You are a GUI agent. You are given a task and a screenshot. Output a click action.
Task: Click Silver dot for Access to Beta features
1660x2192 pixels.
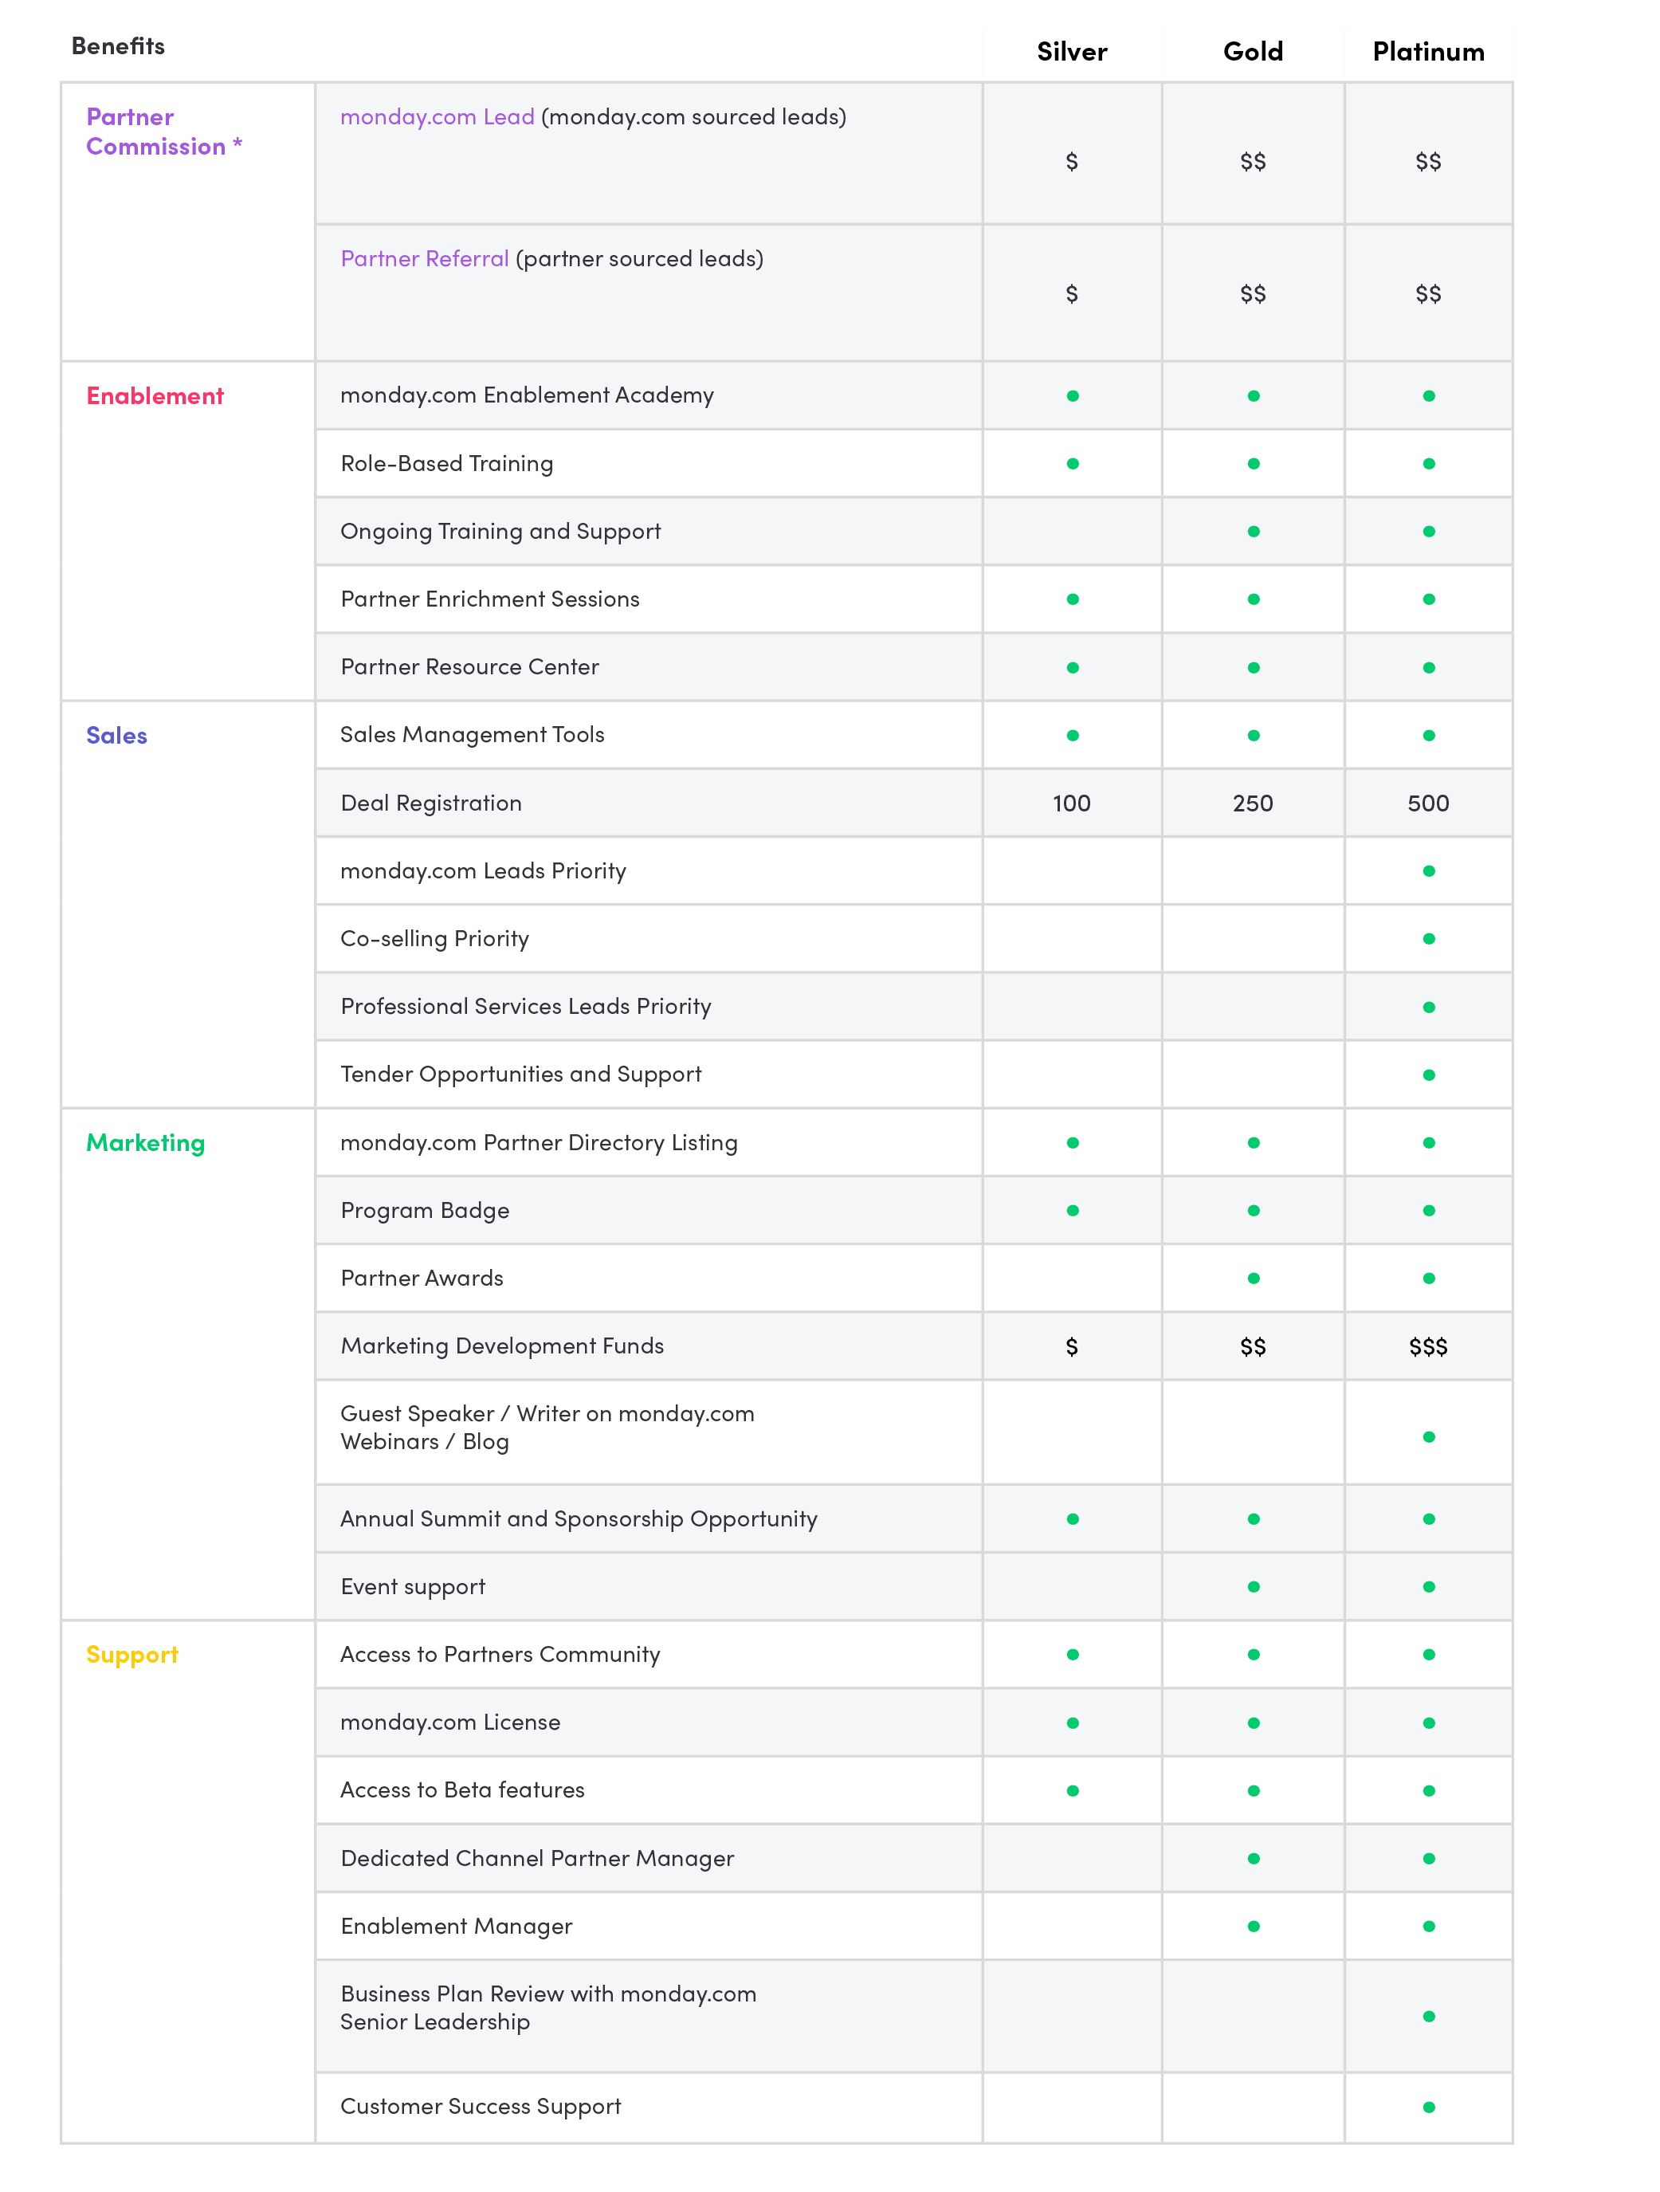(x=1073, y=1790)
